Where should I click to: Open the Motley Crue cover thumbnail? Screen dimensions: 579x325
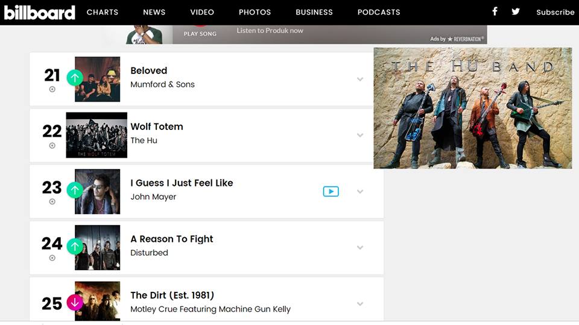click(x=98, y=301)
